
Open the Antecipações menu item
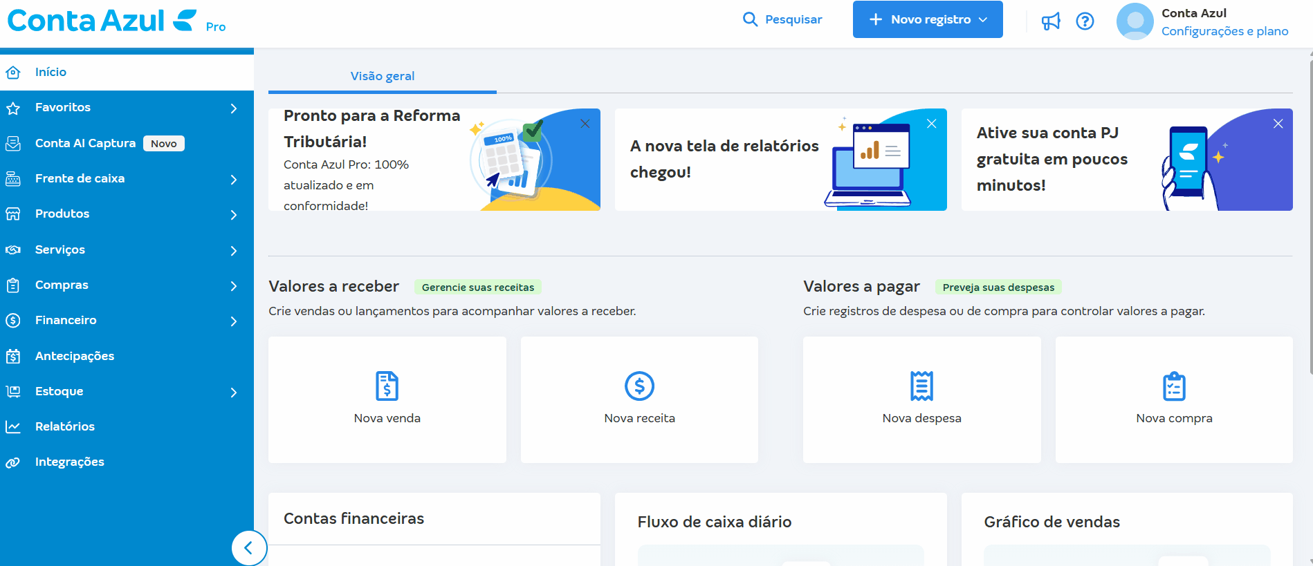[127, 356]
